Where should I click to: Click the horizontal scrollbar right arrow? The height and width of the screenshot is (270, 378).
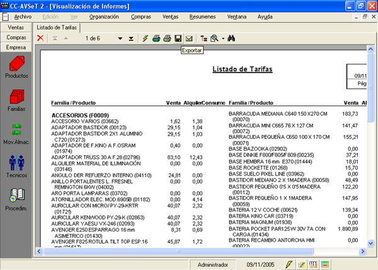362,252
